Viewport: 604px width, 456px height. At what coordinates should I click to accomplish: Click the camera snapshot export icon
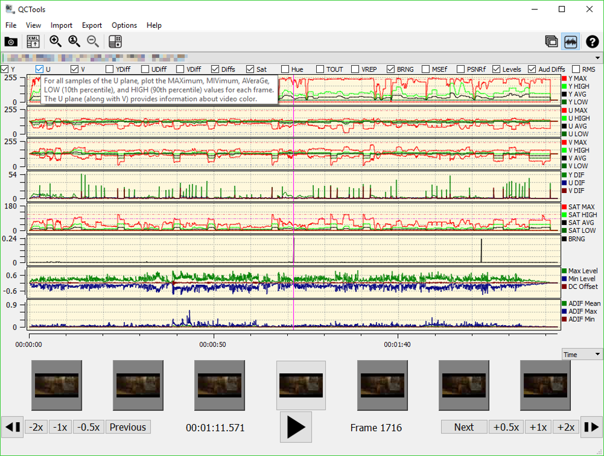pos(11,41)
